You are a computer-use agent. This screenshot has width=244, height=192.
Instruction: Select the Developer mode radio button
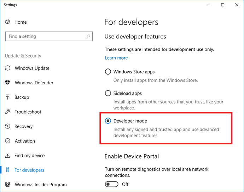[108, 121]
